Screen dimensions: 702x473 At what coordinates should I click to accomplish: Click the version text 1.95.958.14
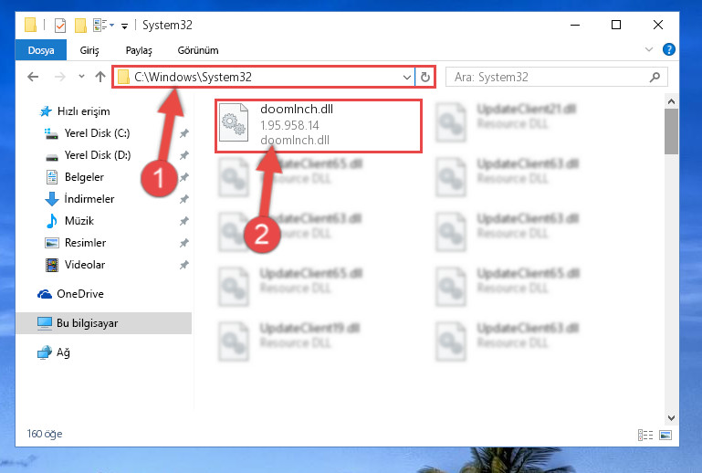click(x=289, y=125)
